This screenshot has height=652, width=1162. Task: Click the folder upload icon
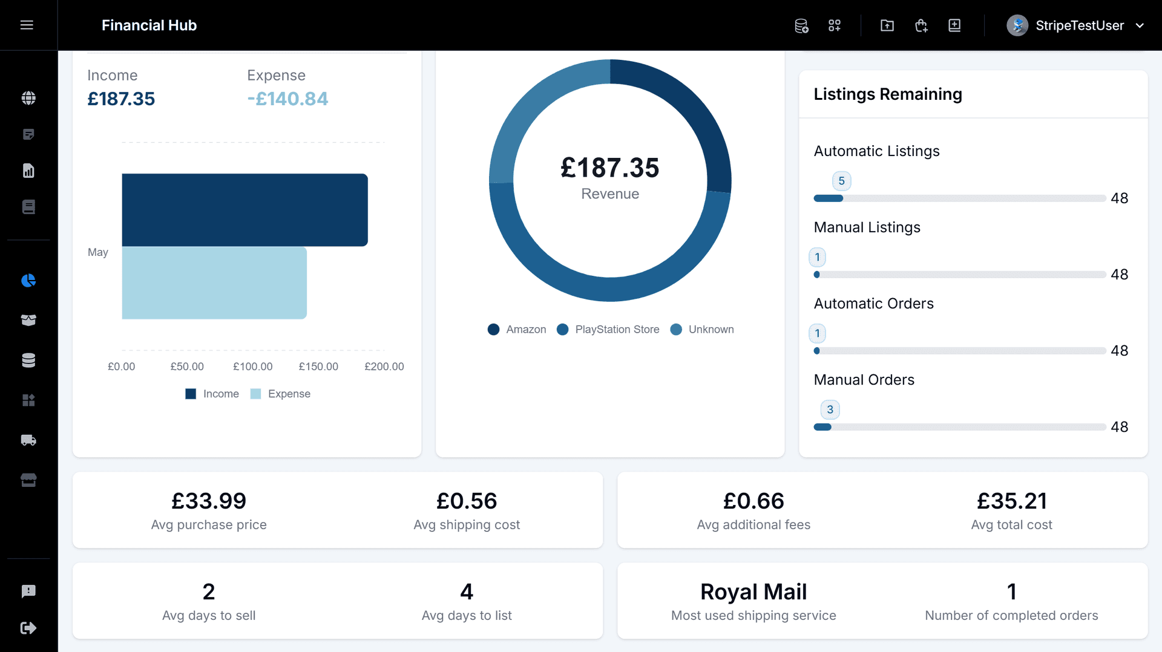[x=887, y=25]
